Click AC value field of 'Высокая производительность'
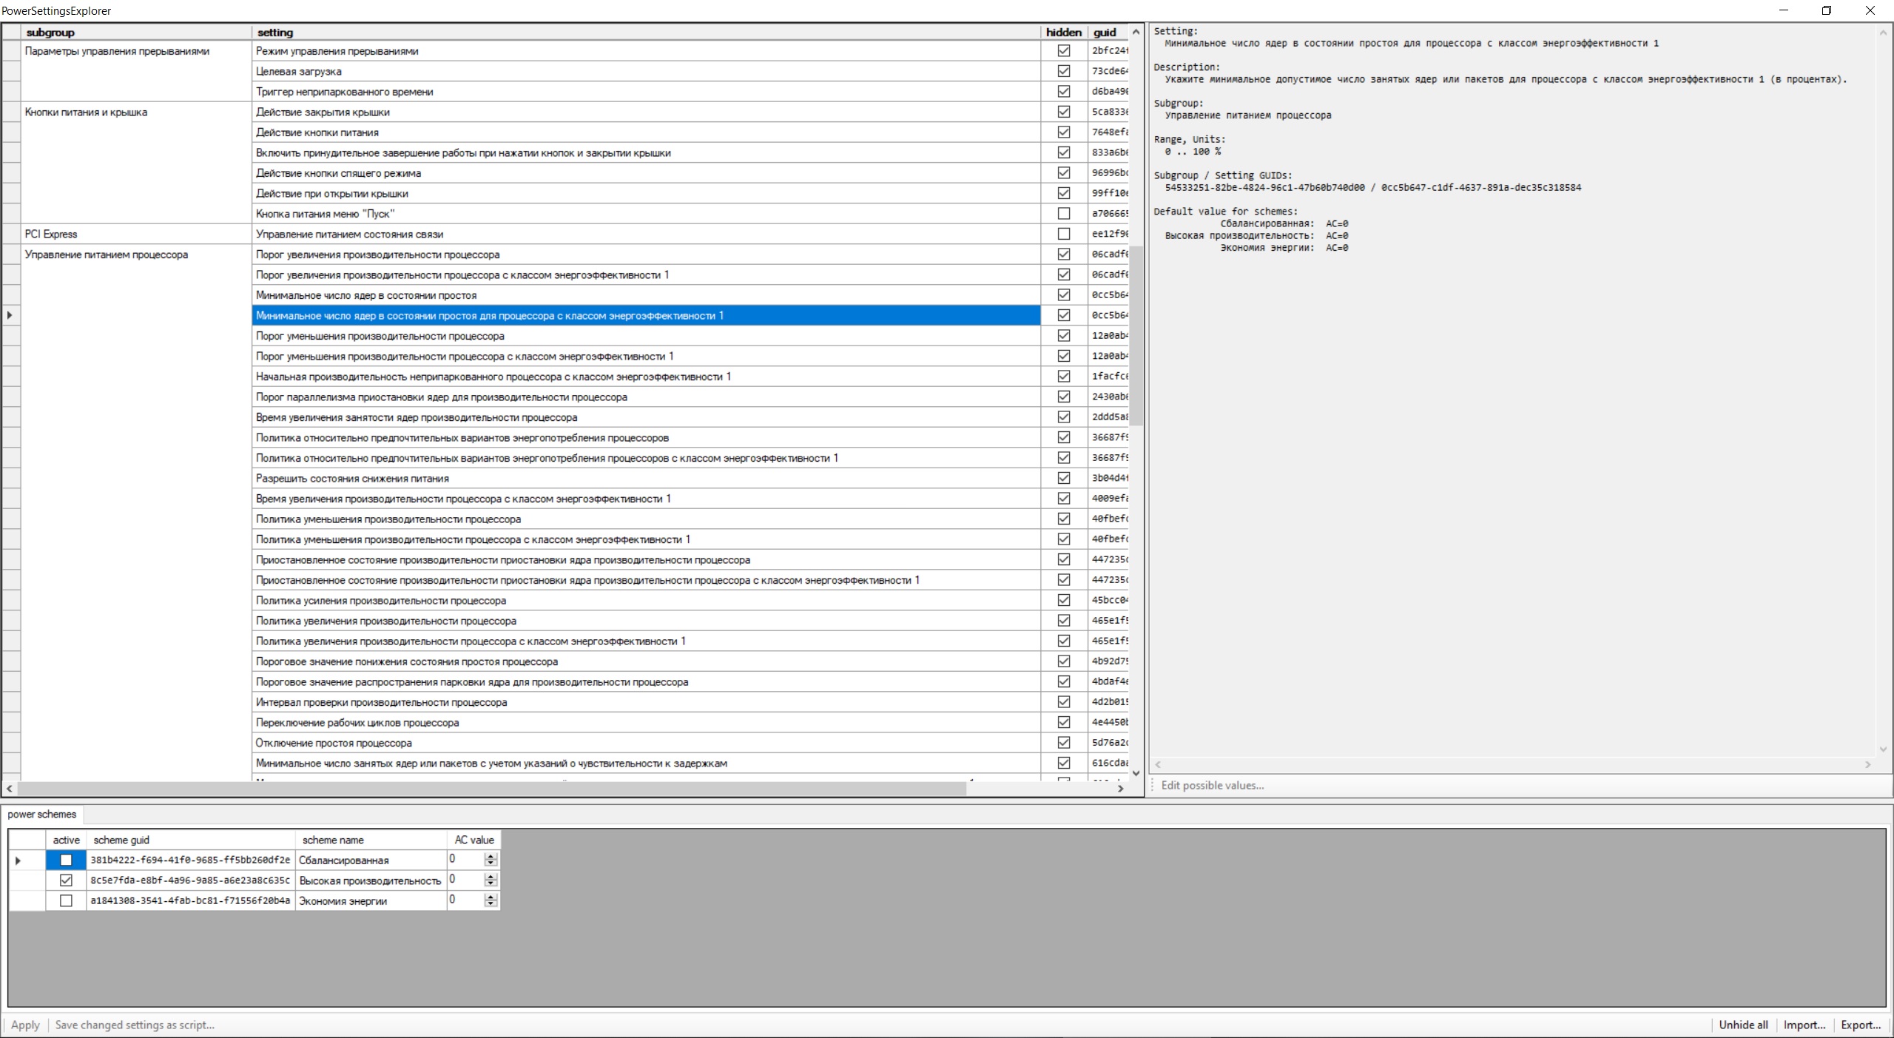Viewport: 1894px width, 1038px height. pyautogui.click(x=465, y=880)
